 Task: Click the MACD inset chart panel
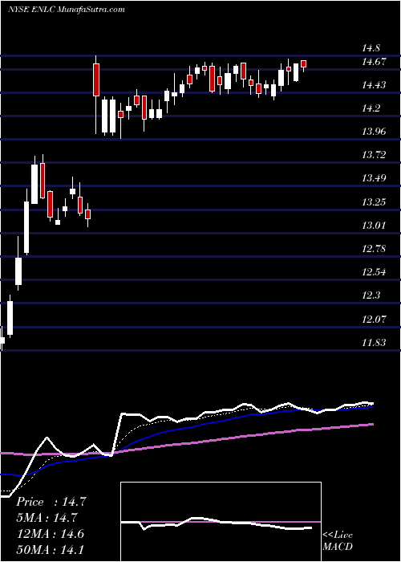click(x=221, y=522)
